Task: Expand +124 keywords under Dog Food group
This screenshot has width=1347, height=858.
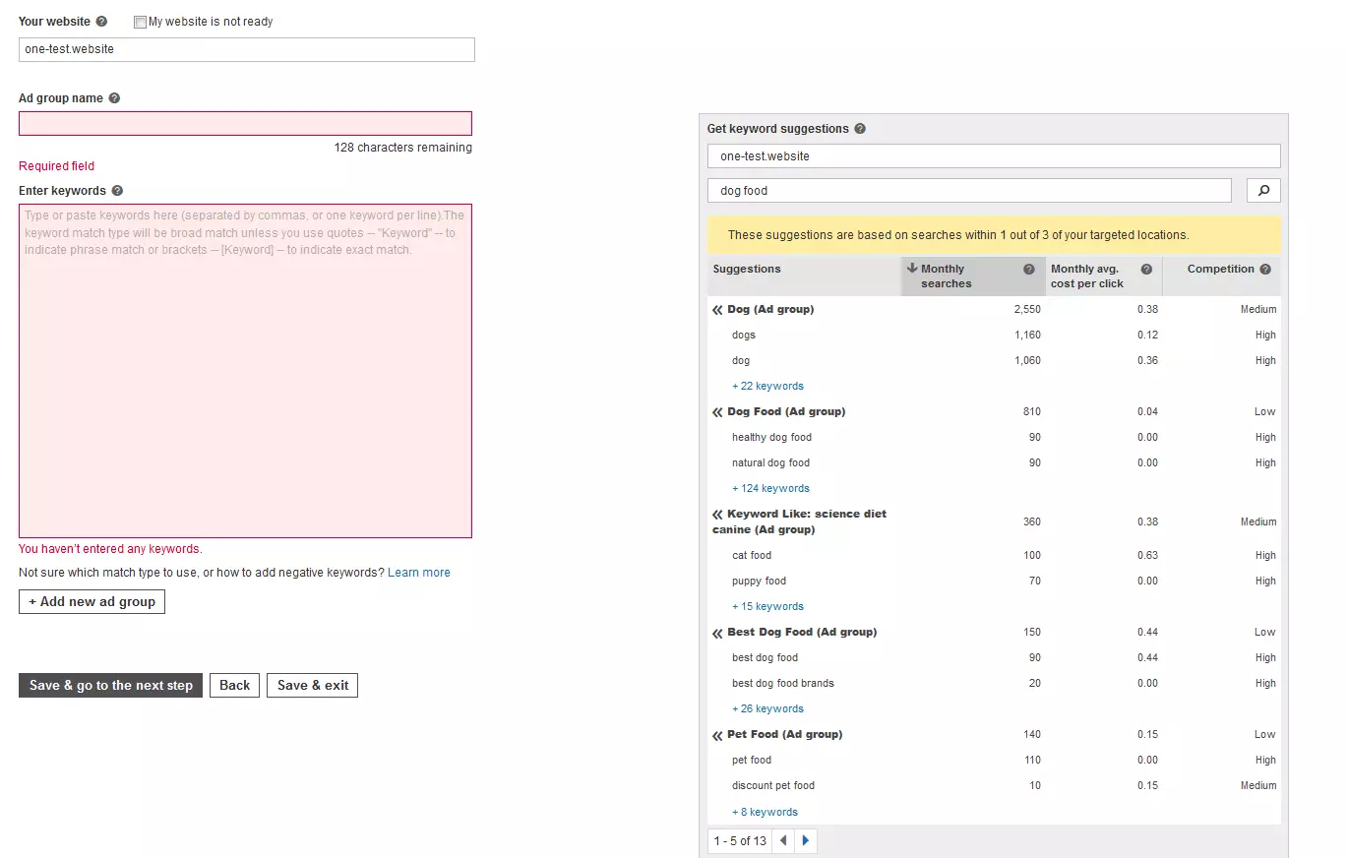Action: tap(770, 488)
